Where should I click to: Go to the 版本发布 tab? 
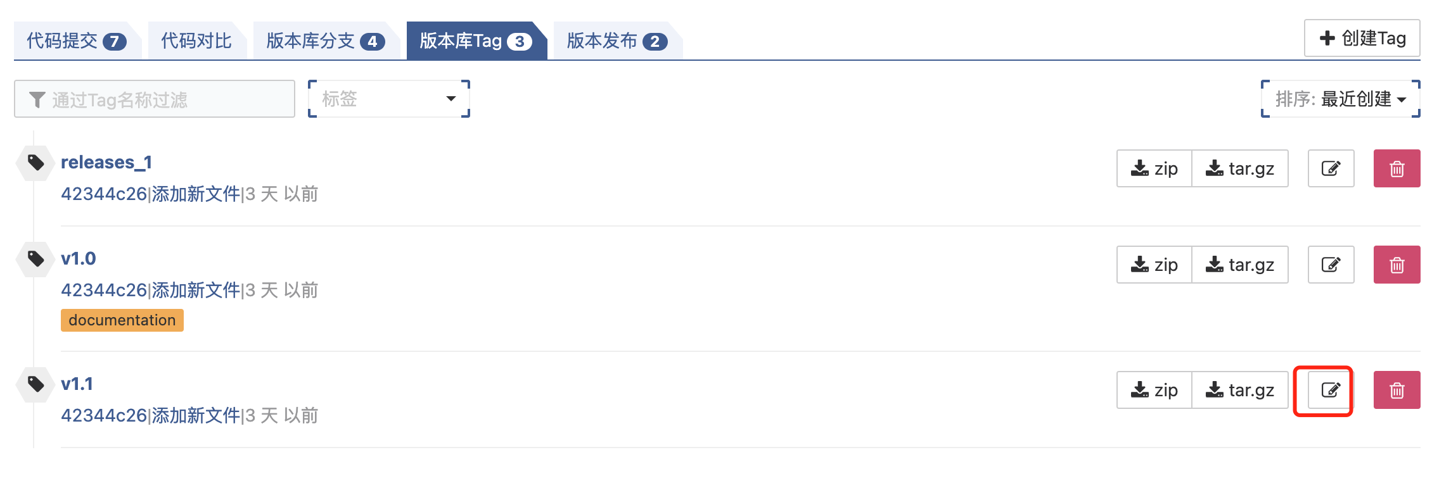pyautogui.click(x=616, y=41)
